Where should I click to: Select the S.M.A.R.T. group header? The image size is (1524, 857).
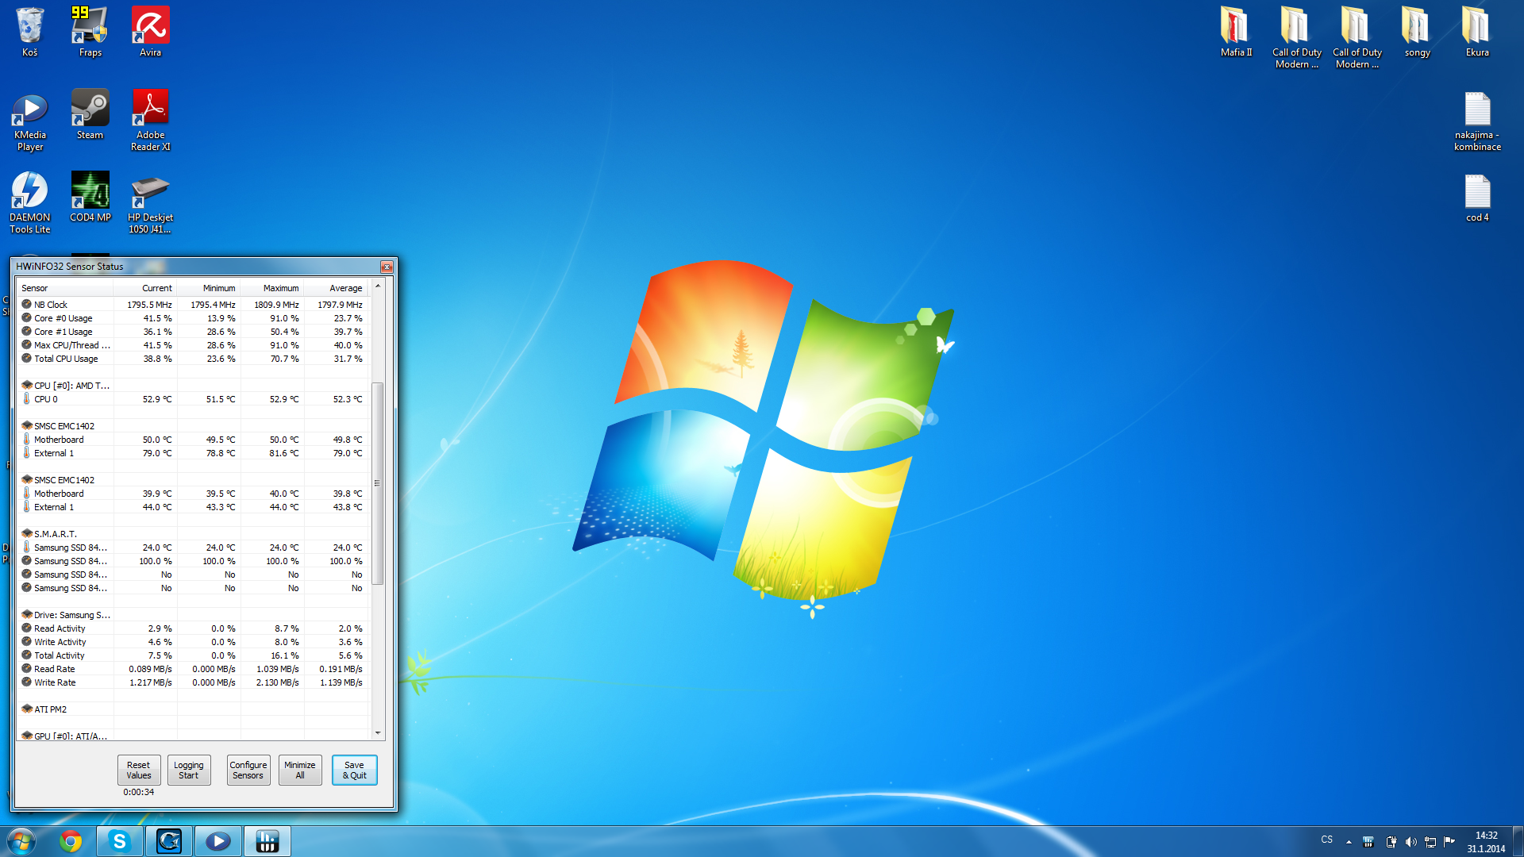[x=193, y=534]
